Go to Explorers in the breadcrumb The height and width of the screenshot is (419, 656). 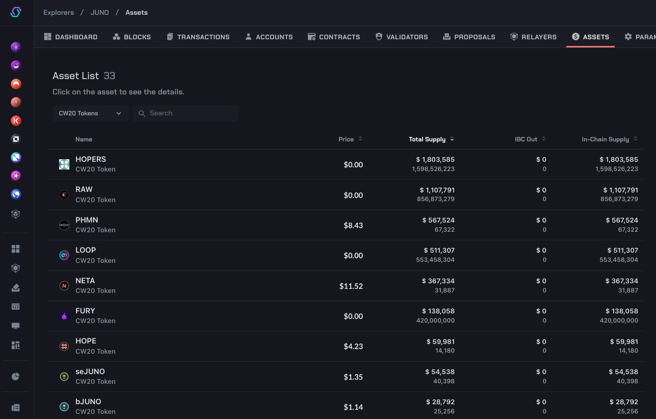pos(59,12)
